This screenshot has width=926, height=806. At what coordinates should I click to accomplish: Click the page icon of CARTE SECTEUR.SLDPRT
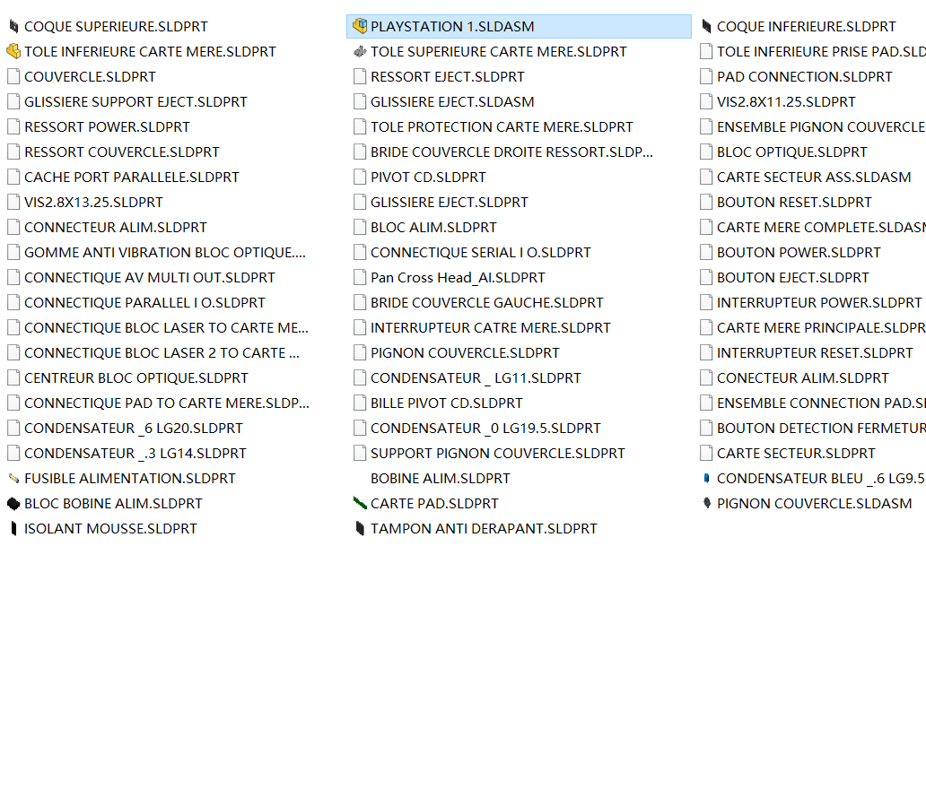tap(706, 453)
